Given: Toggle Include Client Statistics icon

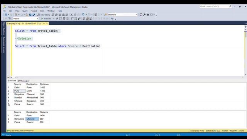Looking at the screenshot, I should pyautogui.click(x=79, y=19).
